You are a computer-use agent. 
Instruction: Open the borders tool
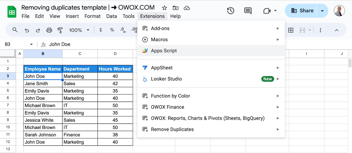[x=291, y=30]
